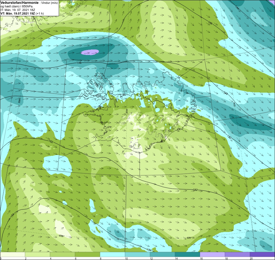Click the '148' contour label below the purple wind maximum

pos(79,63)
